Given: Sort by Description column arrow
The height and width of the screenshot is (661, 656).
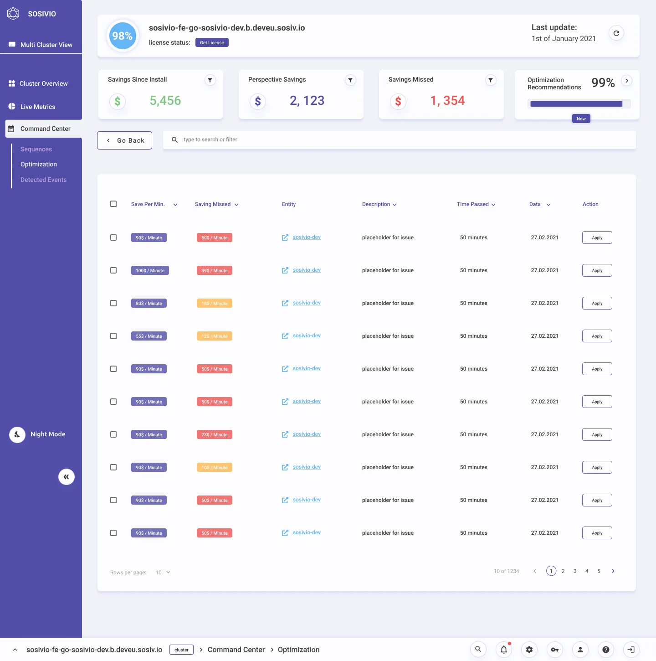Looking at the screenshot, I should click(x=395, y=205).
